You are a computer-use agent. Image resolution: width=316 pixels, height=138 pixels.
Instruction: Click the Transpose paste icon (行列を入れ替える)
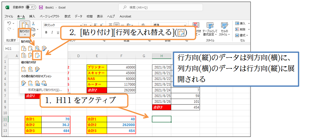tap(37, 55)
